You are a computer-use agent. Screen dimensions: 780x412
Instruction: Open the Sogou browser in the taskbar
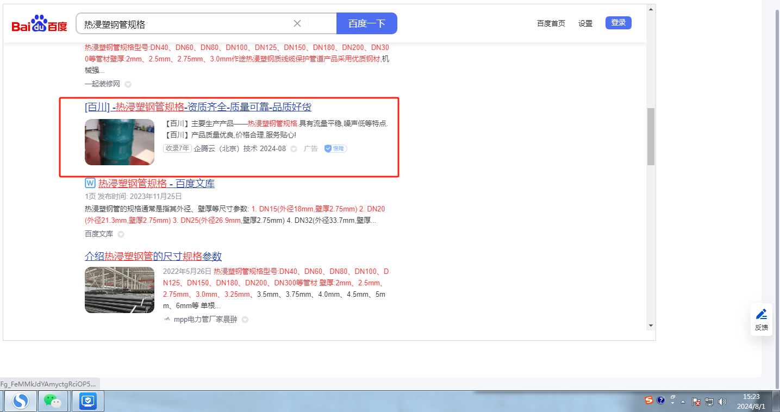pyautogui.click(x=21, y=401)
